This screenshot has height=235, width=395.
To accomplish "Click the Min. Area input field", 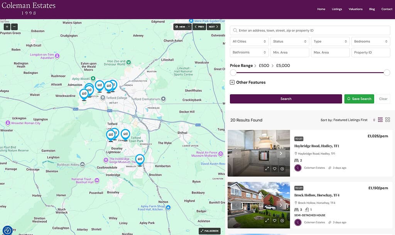I will (x=290, y=52).
